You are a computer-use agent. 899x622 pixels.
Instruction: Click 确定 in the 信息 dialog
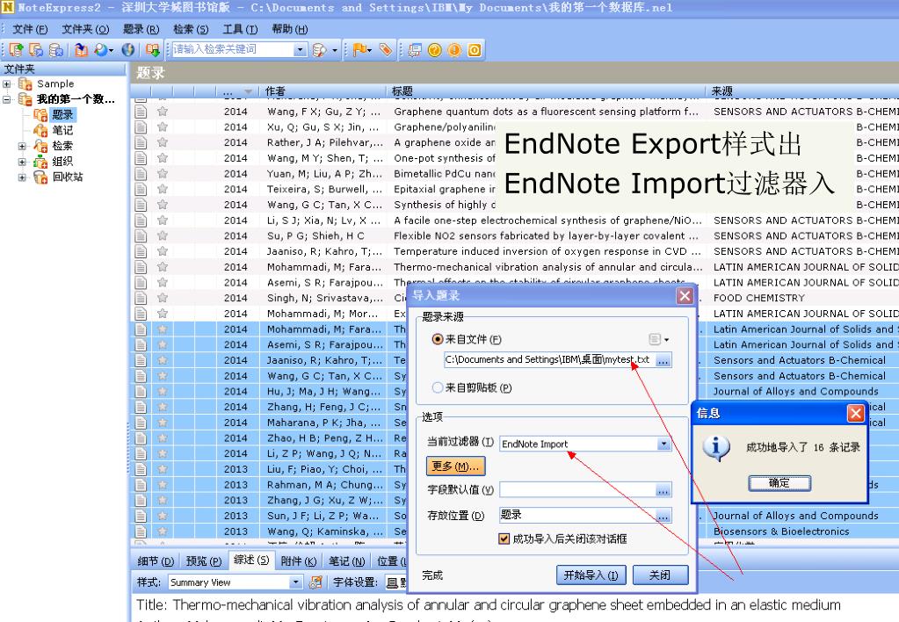click(779, 483)
